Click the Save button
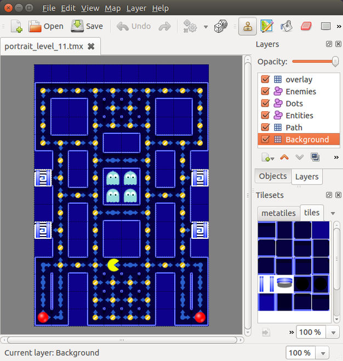 click(x=87, y=26)
